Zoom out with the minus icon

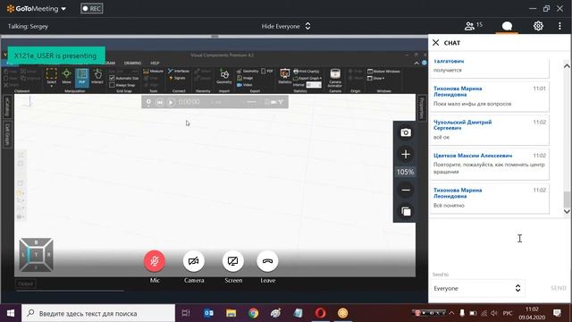[405, 190]
